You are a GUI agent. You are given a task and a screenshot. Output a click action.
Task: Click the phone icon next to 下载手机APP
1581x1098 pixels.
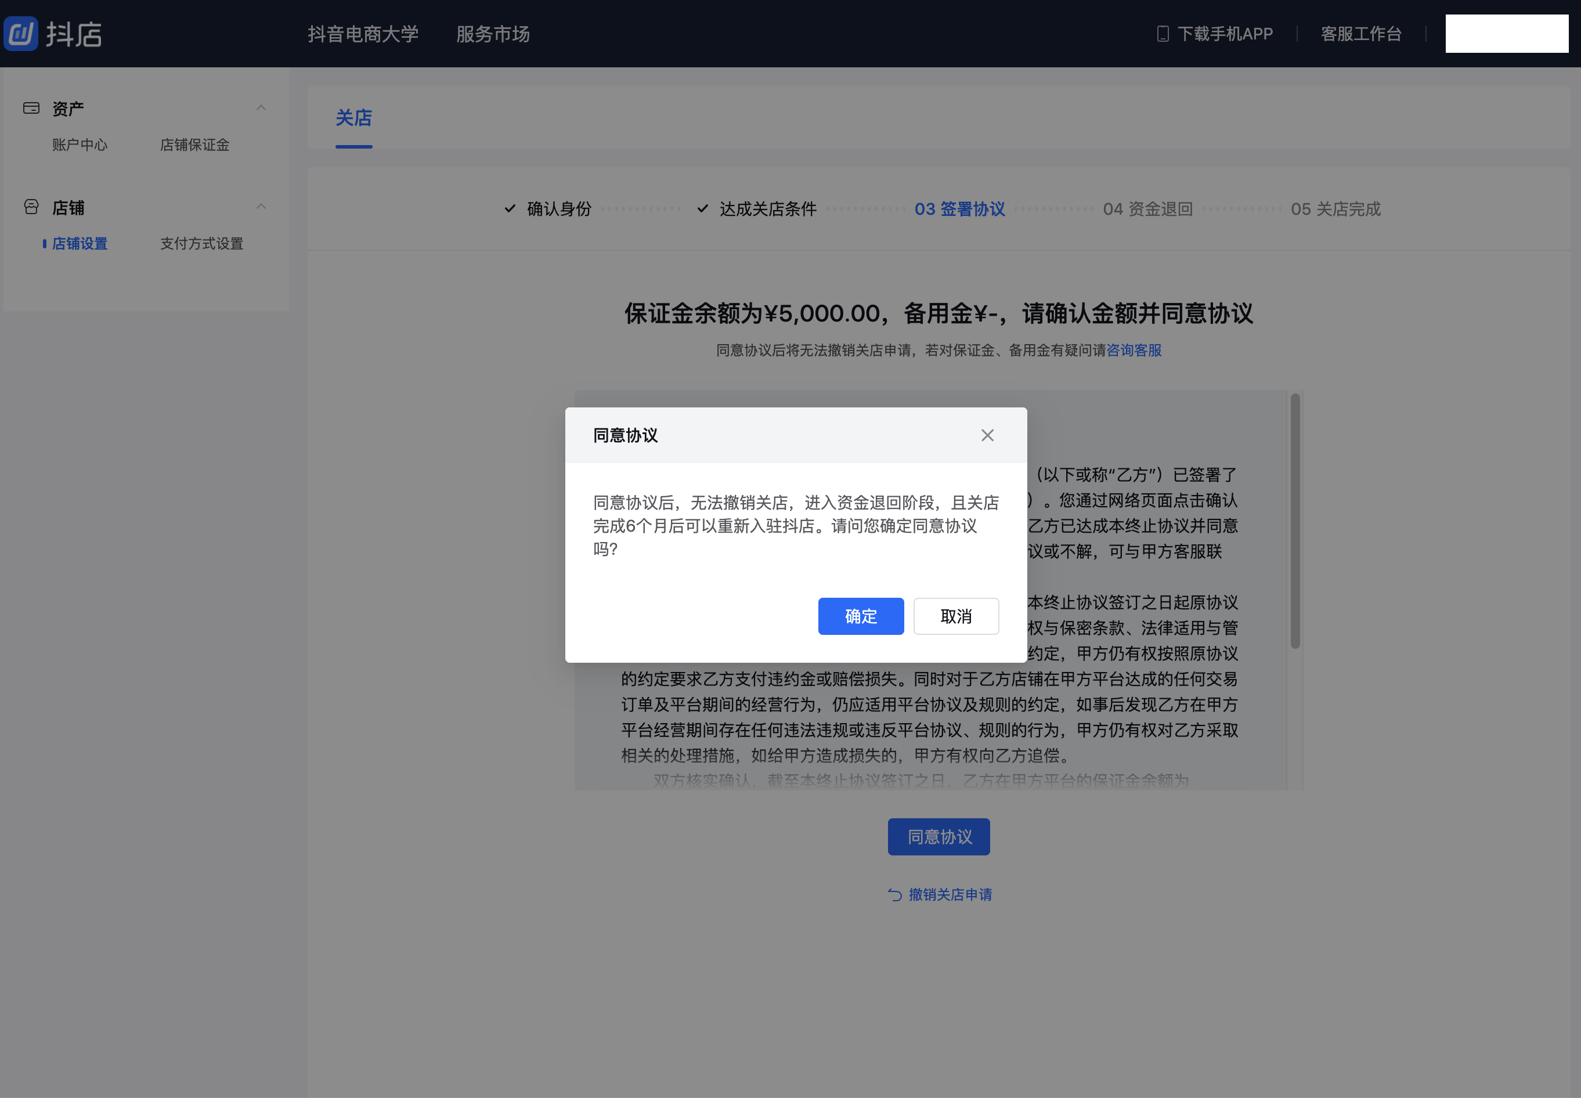[x=1162, y=33]
